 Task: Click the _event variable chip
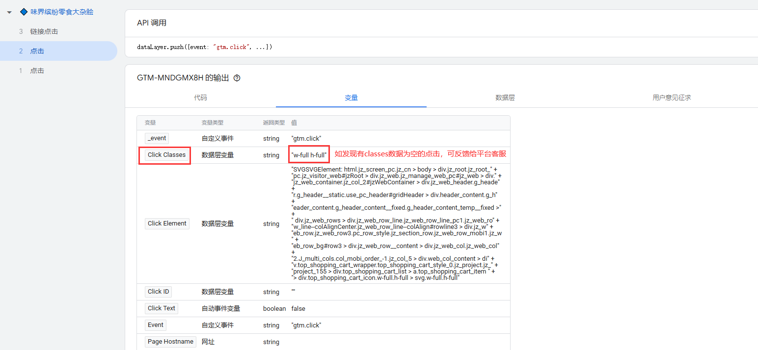click(157, 138)
